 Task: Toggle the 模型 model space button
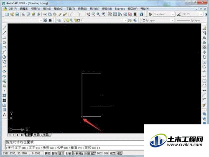point(120,153)
